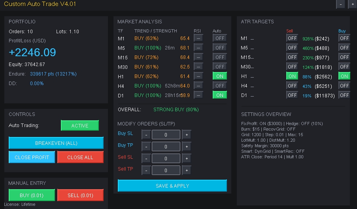Decrease the Sell SL value
Viewport: 357px width, 209px height.
146,158
